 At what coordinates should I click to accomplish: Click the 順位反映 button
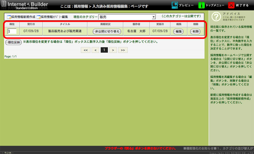click(x=13, y=42)
